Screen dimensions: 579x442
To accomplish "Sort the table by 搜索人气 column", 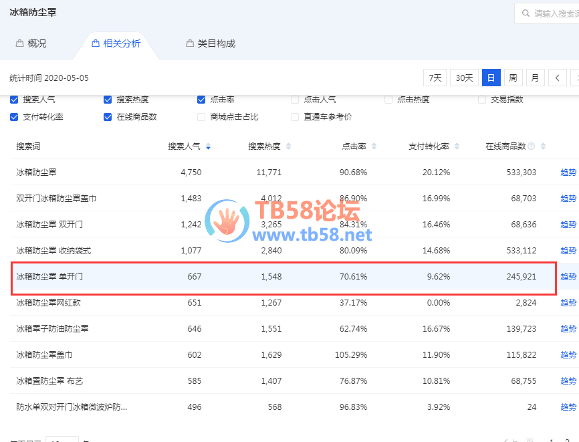I will 209,146.
